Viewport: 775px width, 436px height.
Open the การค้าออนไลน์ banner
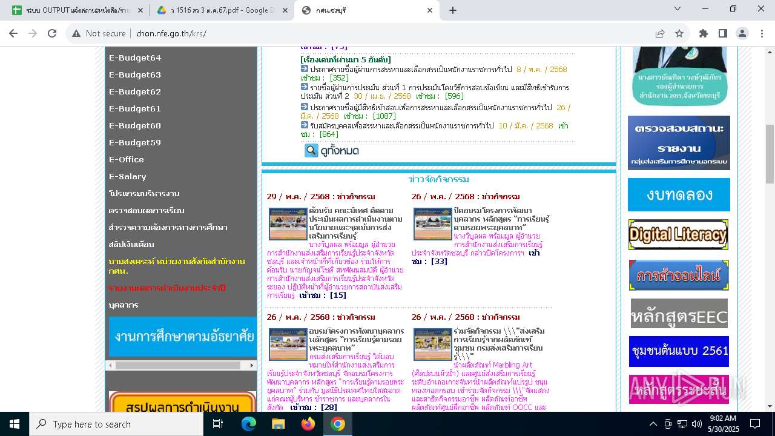coord(679,276)
